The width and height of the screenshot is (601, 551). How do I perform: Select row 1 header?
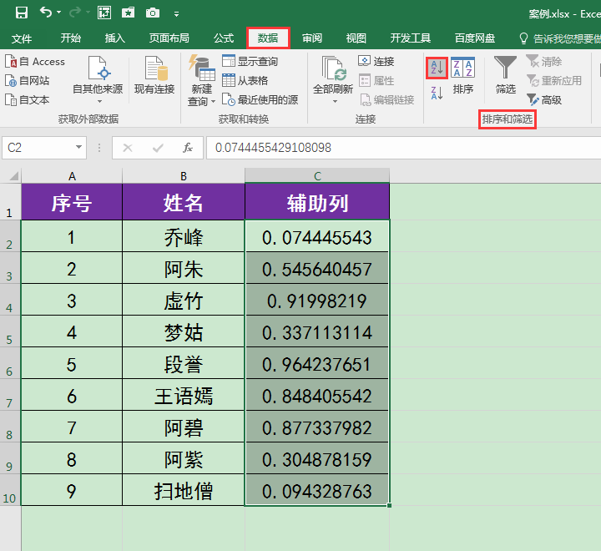pos(10,202)
